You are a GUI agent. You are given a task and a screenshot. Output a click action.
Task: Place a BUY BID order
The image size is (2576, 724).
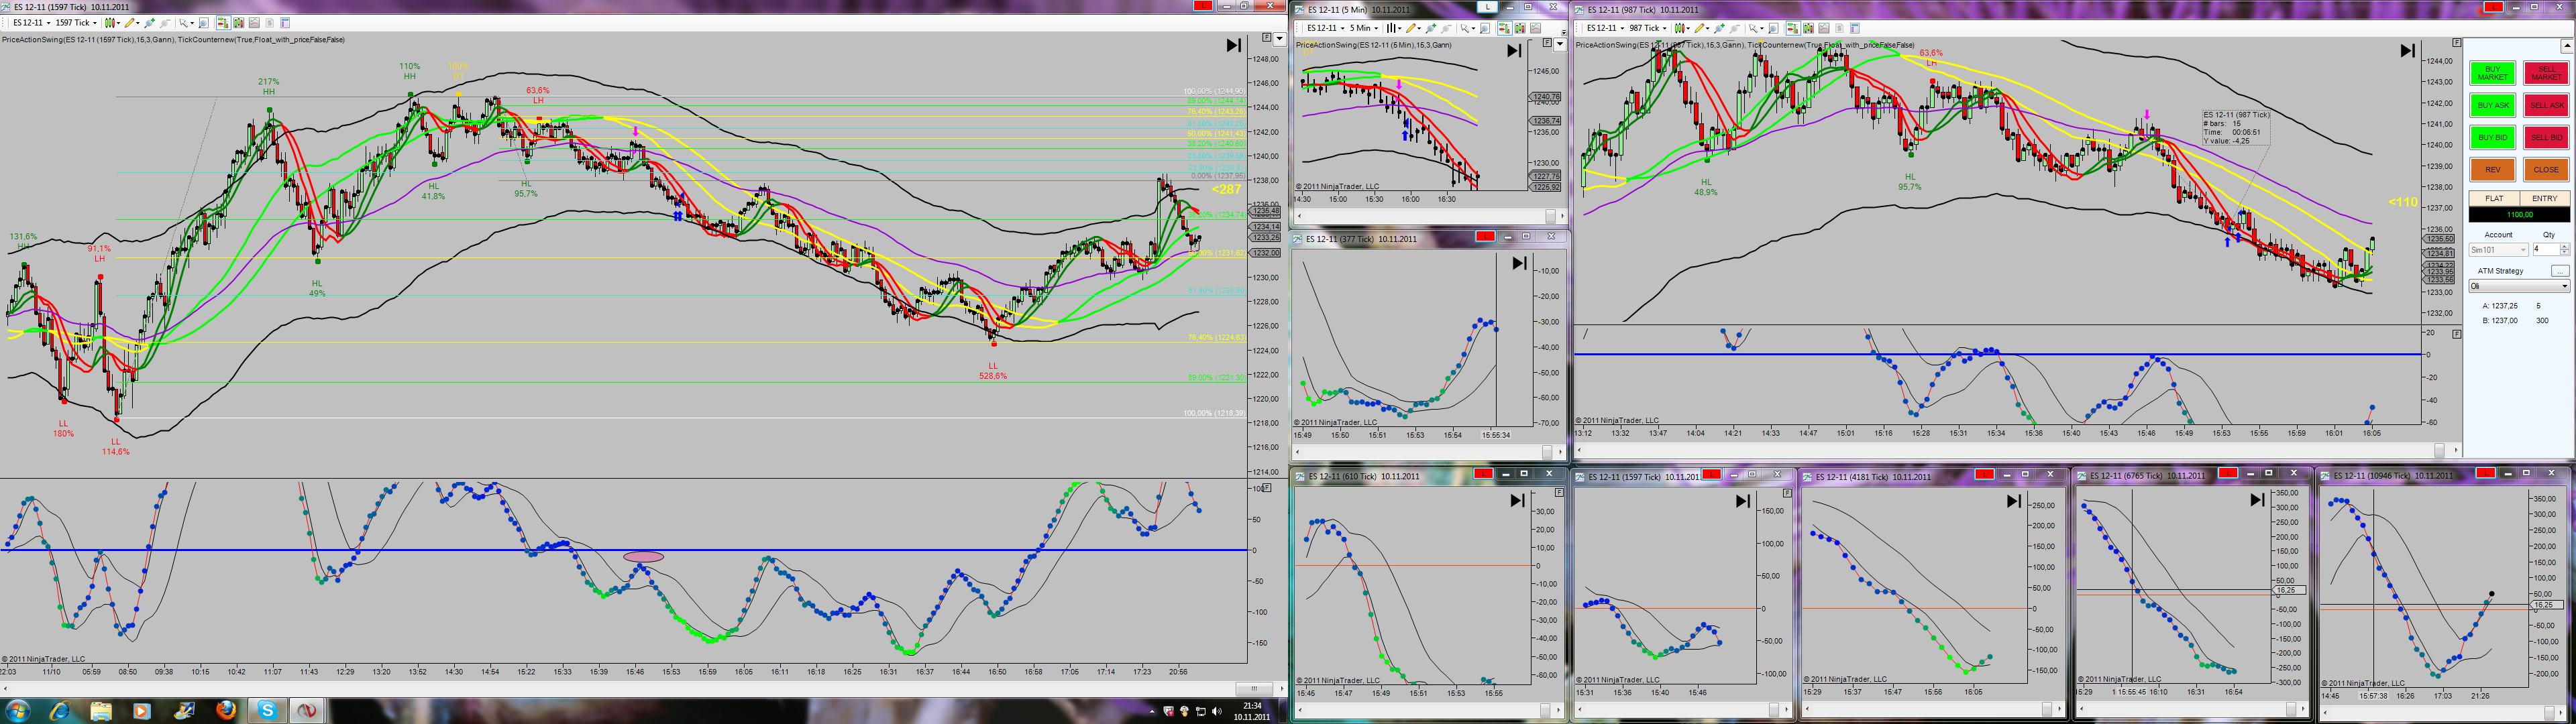click(x=2492, y=137)
